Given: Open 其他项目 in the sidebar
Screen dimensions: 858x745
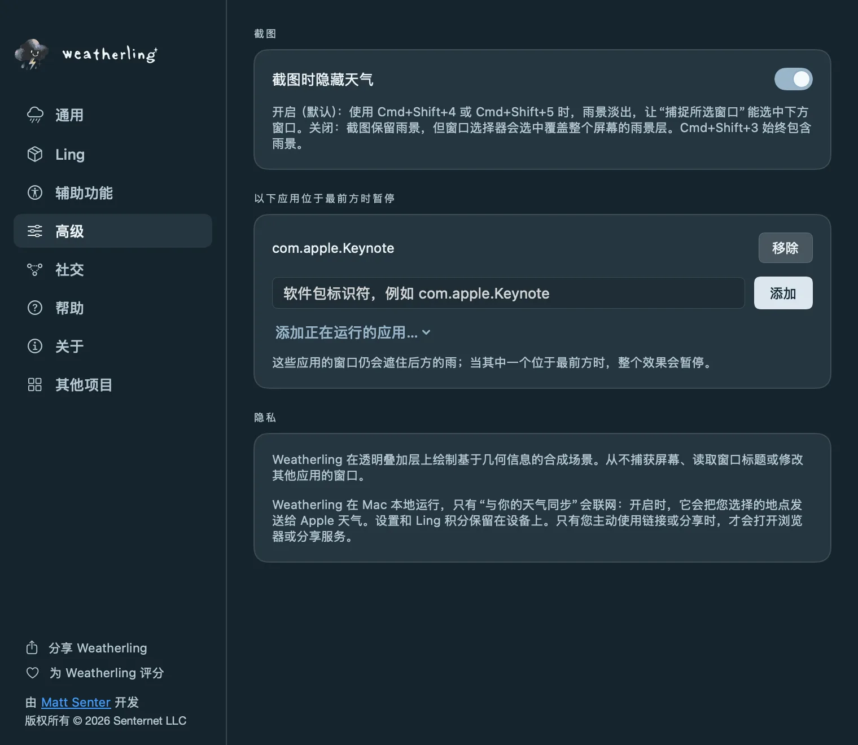Looking at the screenshot, I should (x=113, y=384).
